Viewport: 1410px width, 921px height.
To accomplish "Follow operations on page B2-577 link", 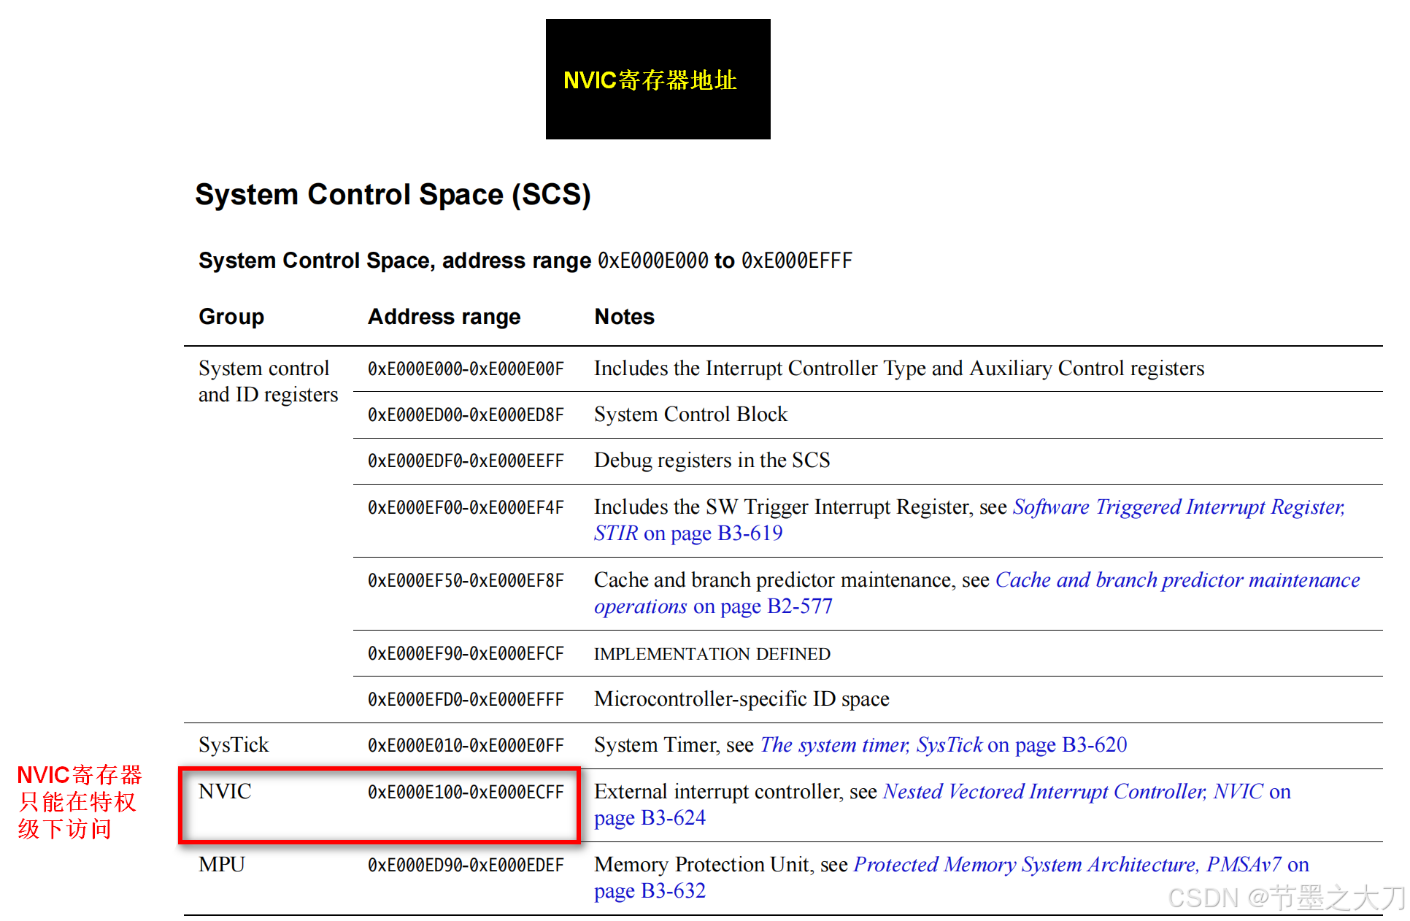I will click(x=712, y=606).
